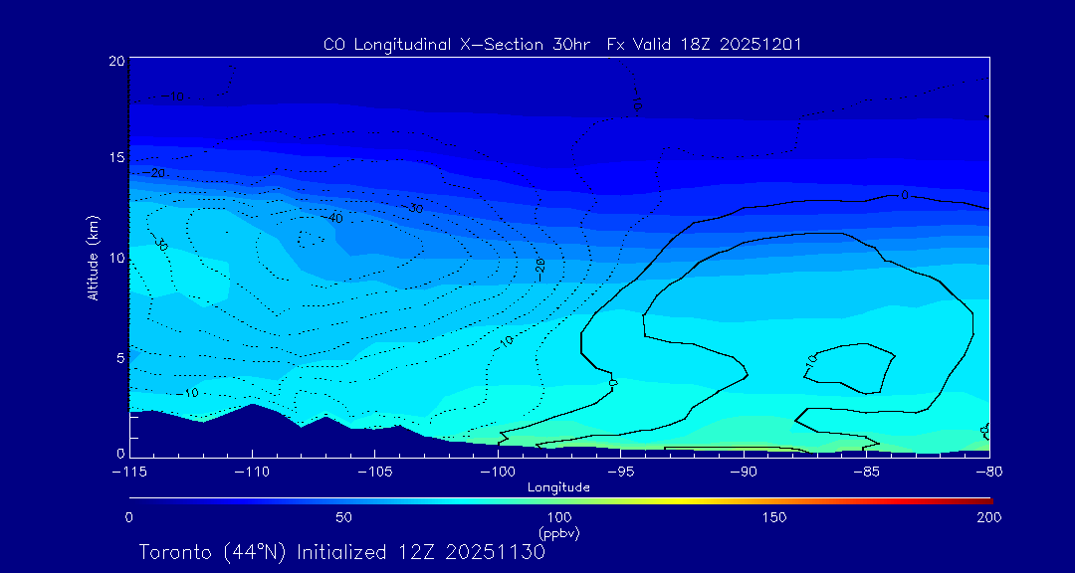Click the dark terrain peak near -110

pos(253,409)
